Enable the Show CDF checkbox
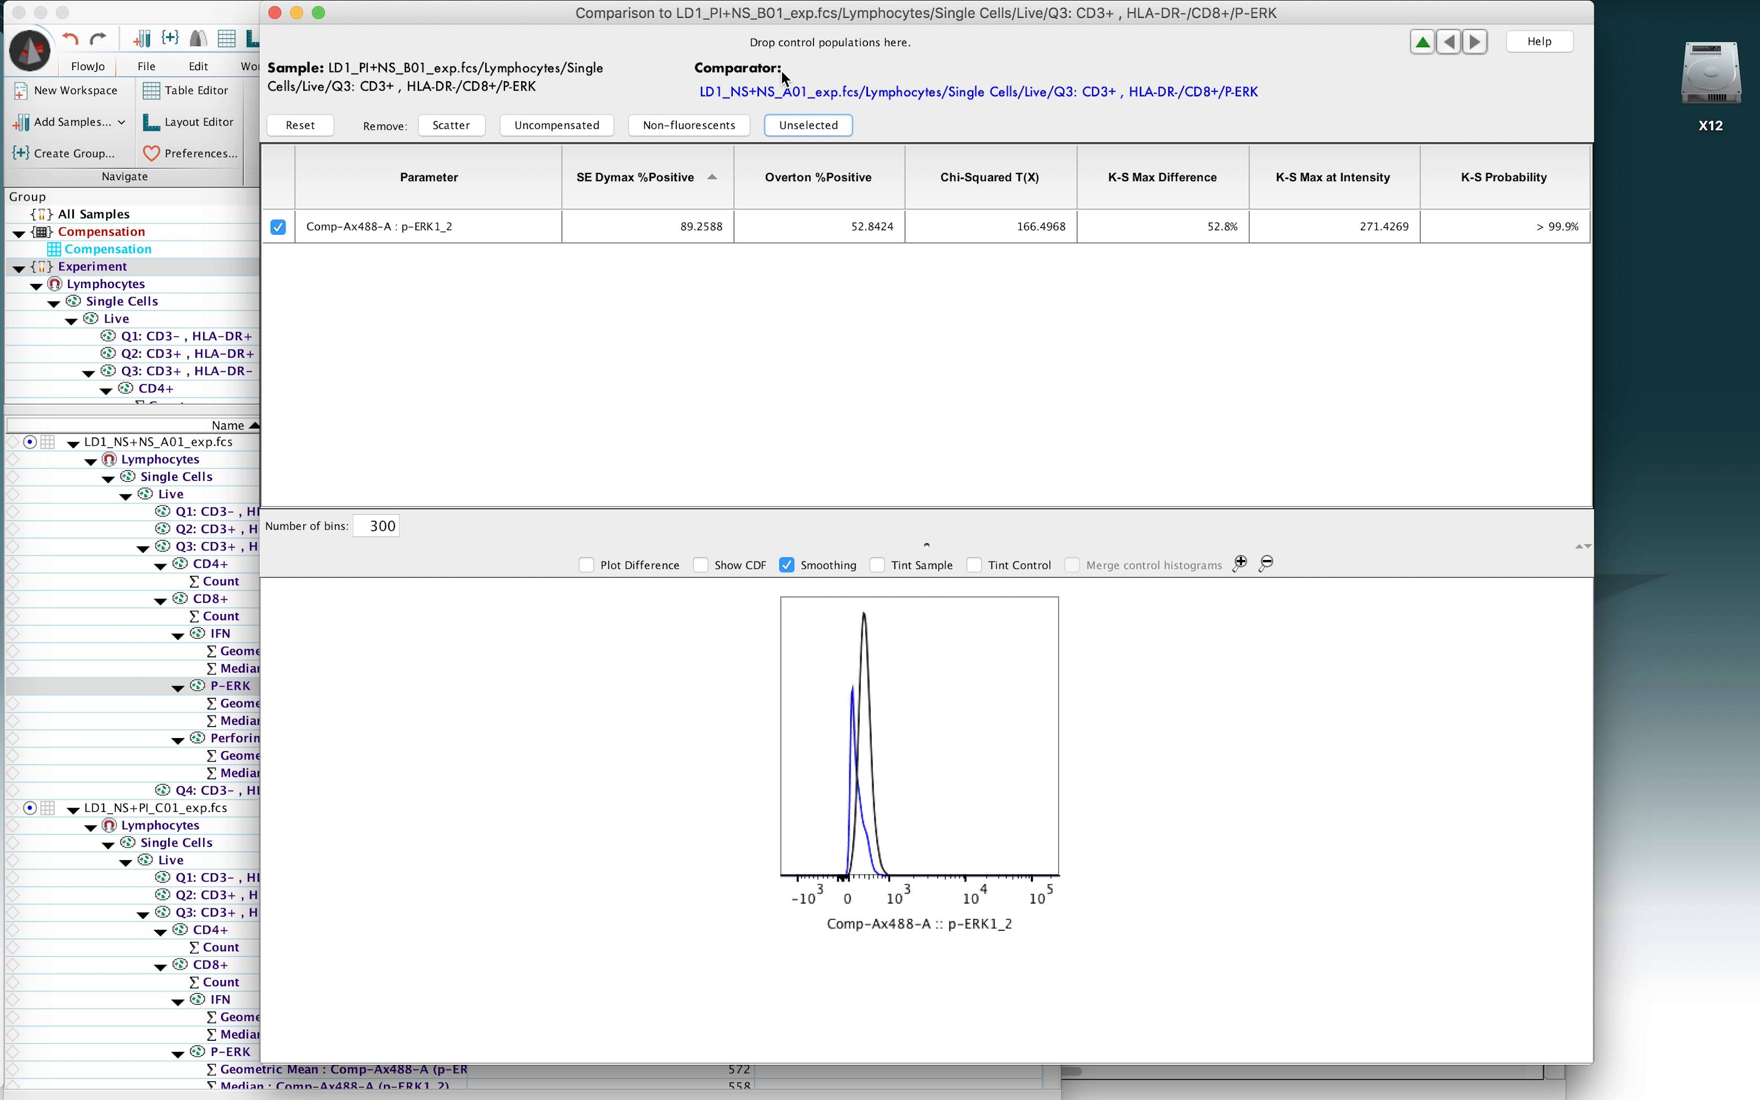 700,565
